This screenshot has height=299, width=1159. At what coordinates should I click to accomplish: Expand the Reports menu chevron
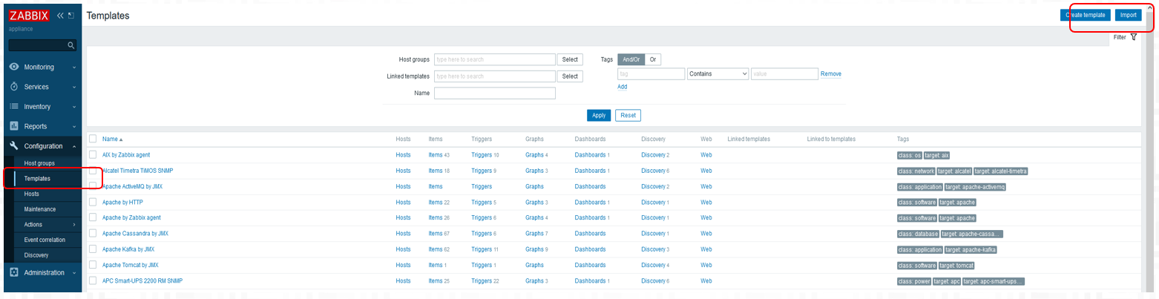click(x=74, y=127)
